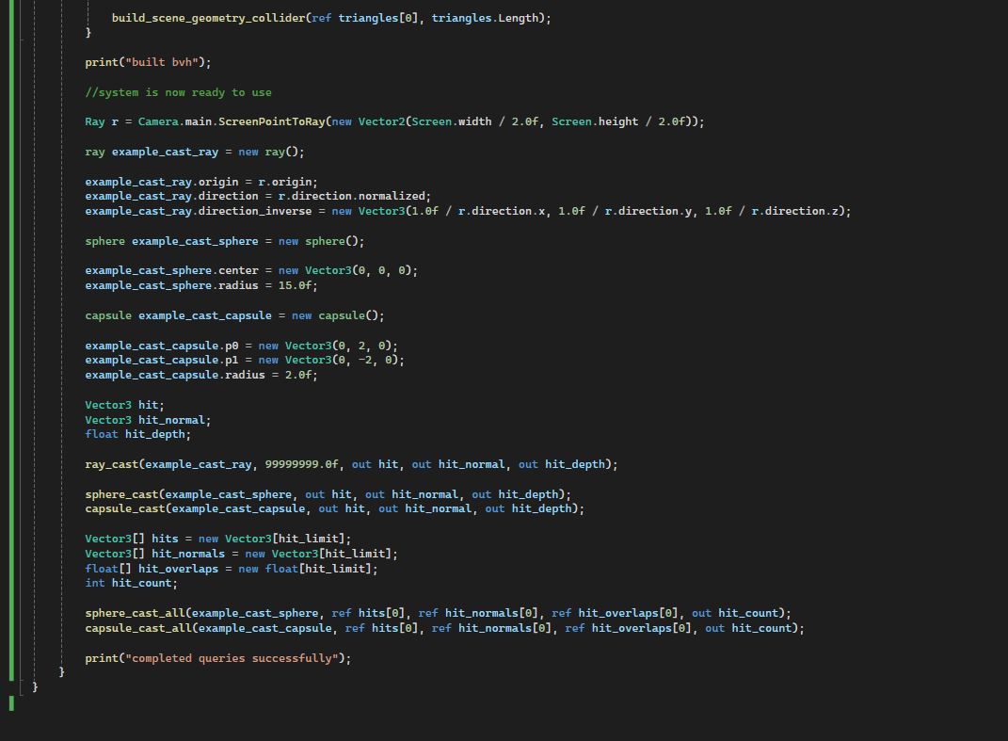Click sphere_cast call with example_cast_sphere
The width and height of the screenshot is (1008, 741).
[x=328, y=494]
